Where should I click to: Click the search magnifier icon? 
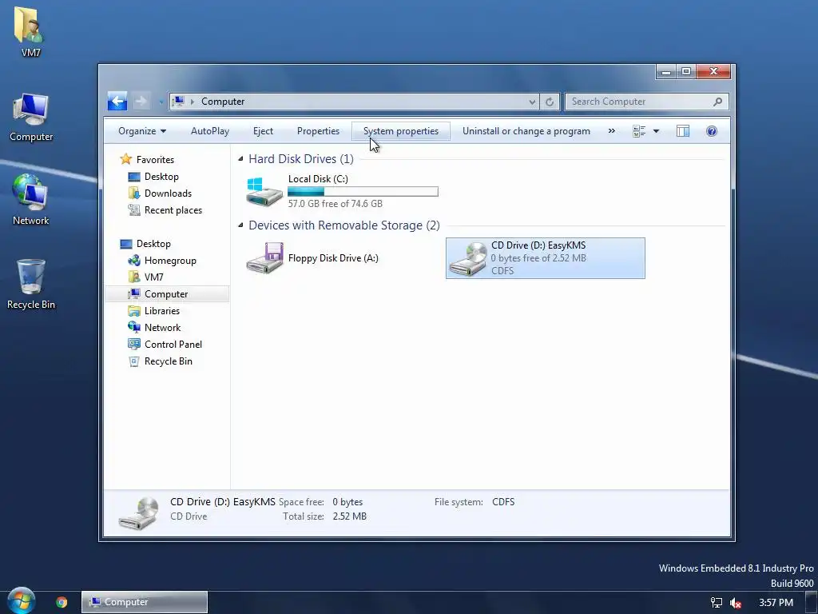[718, 102]
